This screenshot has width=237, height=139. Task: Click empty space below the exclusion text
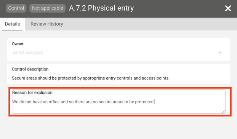tap(106, 109)
